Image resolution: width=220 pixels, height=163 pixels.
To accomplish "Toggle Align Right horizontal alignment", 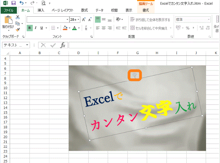I will point(110,28).
